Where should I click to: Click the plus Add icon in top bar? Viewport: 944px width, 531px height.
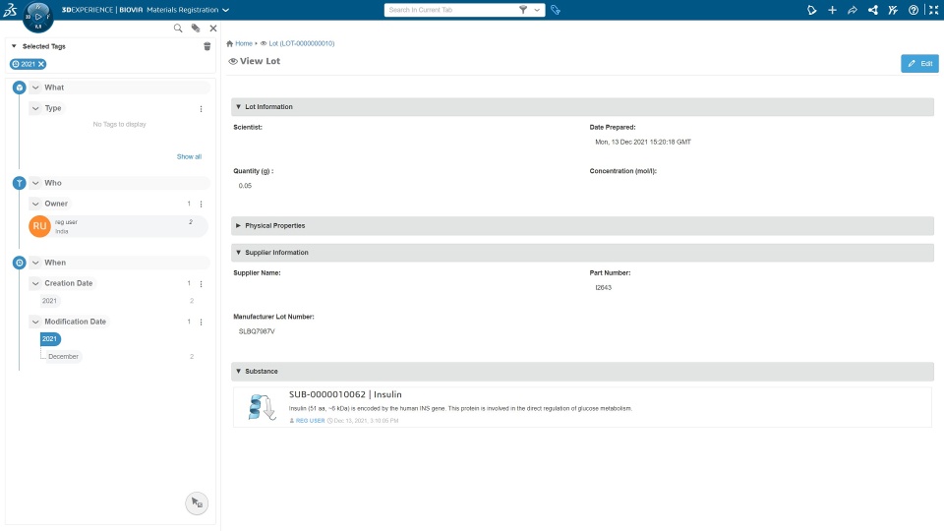coord(832,10)
